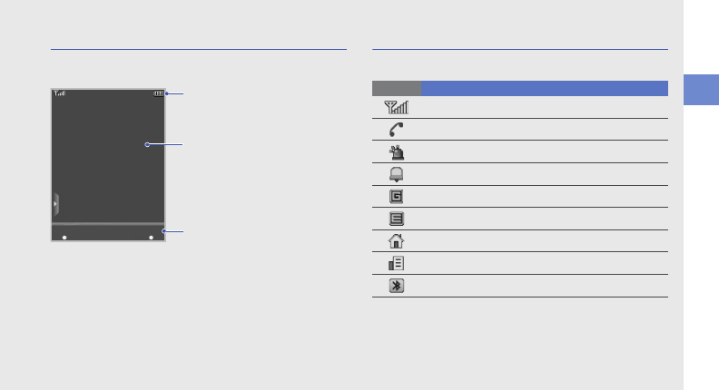Click the boxed G network icon
Image resolution: width=719 pixels, height=390 pixels.
(x=397, y=196)
